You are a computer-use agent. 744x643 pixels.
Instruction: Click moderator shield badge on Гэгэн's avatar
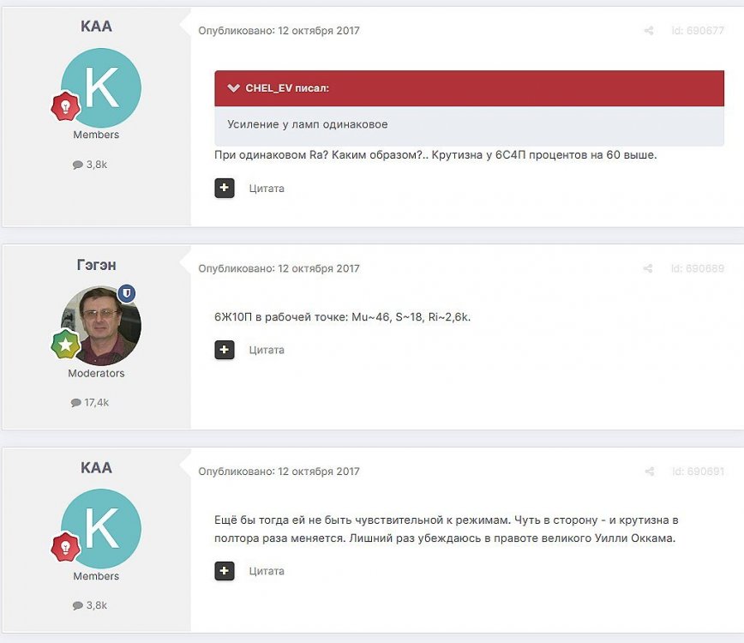126,294
